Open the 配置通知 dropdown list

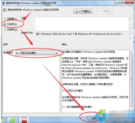(x=37, y=53)
